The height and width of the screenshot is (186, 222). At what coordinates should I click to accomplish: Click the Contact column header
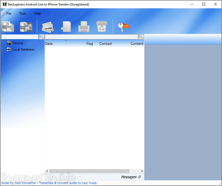click(106, 44)
